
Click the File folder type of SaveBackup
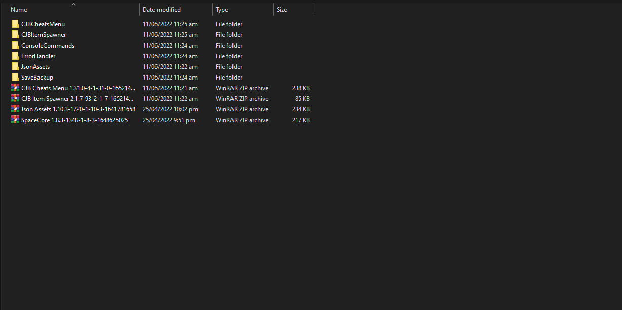point(229,77)
